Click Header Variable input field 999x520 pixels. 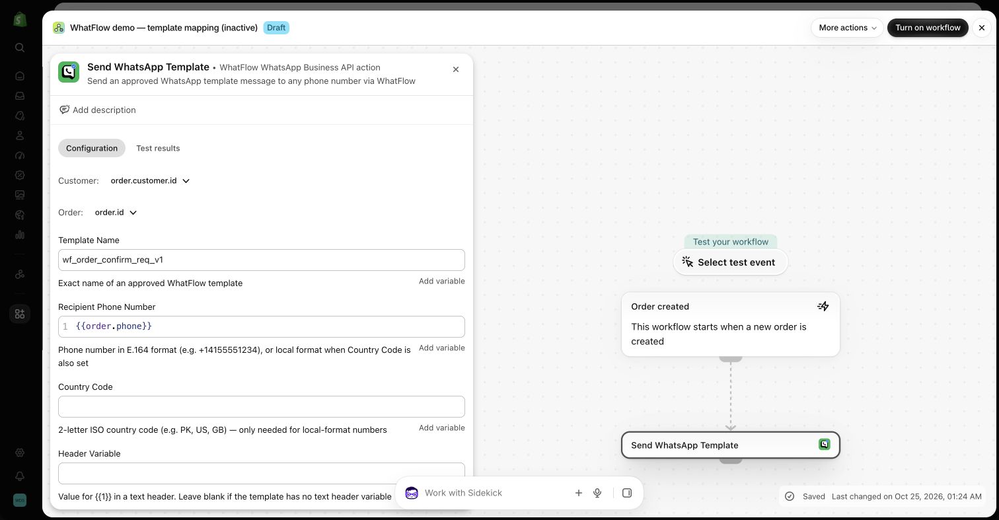click(262, 473)
